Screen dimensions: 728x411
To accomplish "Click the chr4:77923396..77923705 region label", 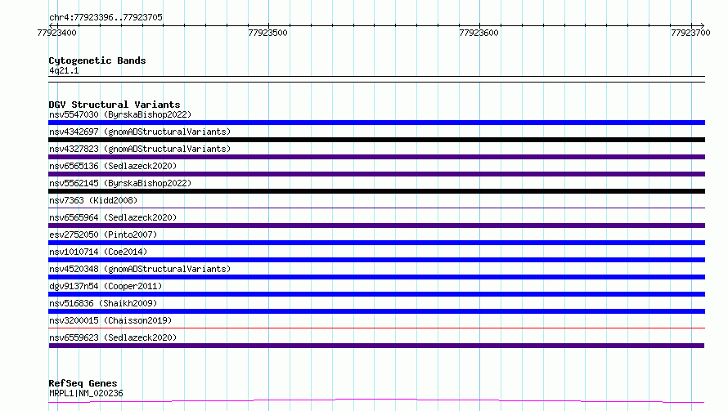I will pos(106,17).
